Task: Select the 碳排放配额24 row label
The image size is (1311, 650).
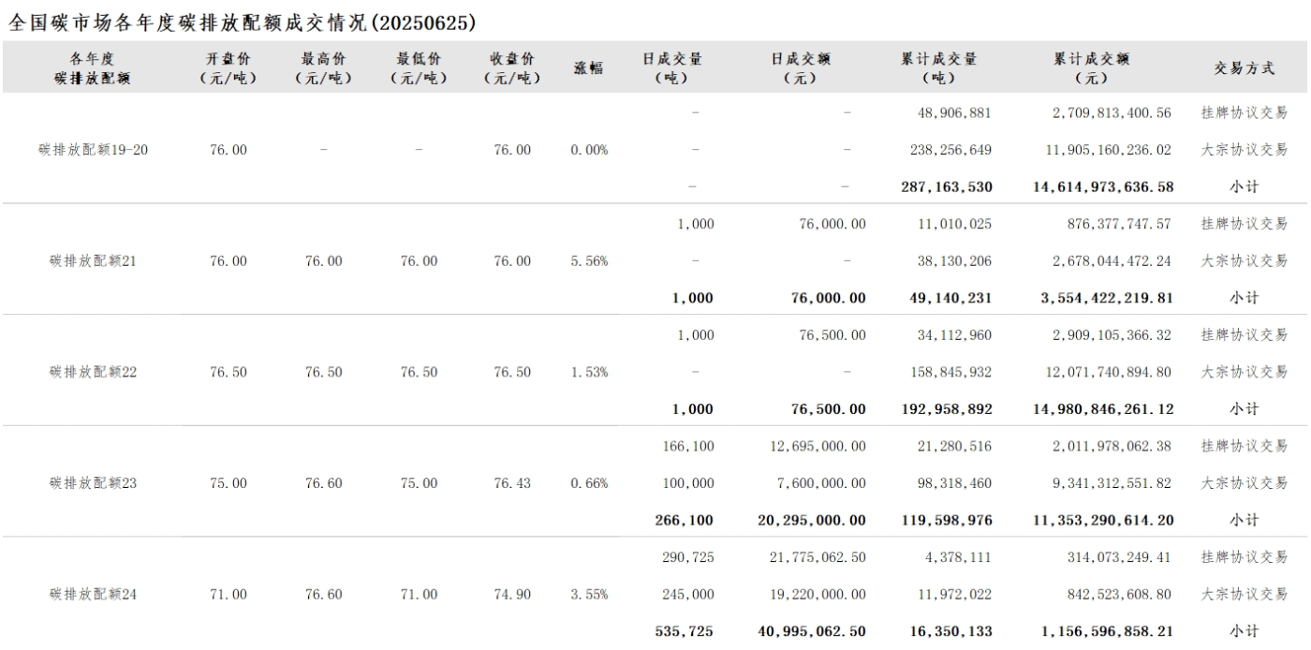Action: [93, 595]
